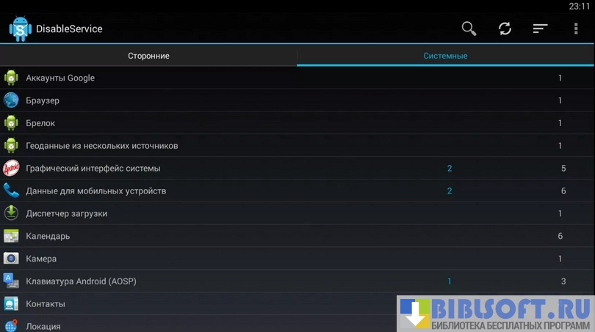Screen dimensions: 595x332
Task: Click the Камера app icon
Action: pos(11,259)
